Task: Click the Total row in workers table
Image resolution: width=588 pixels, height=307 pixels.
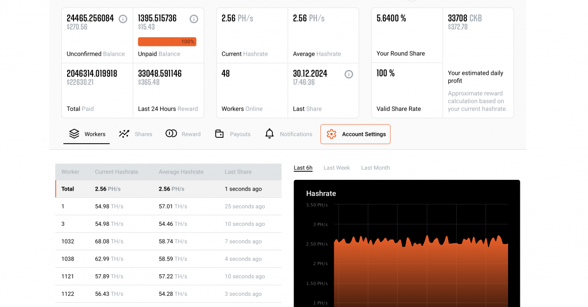Action: (x=168, y=189)
